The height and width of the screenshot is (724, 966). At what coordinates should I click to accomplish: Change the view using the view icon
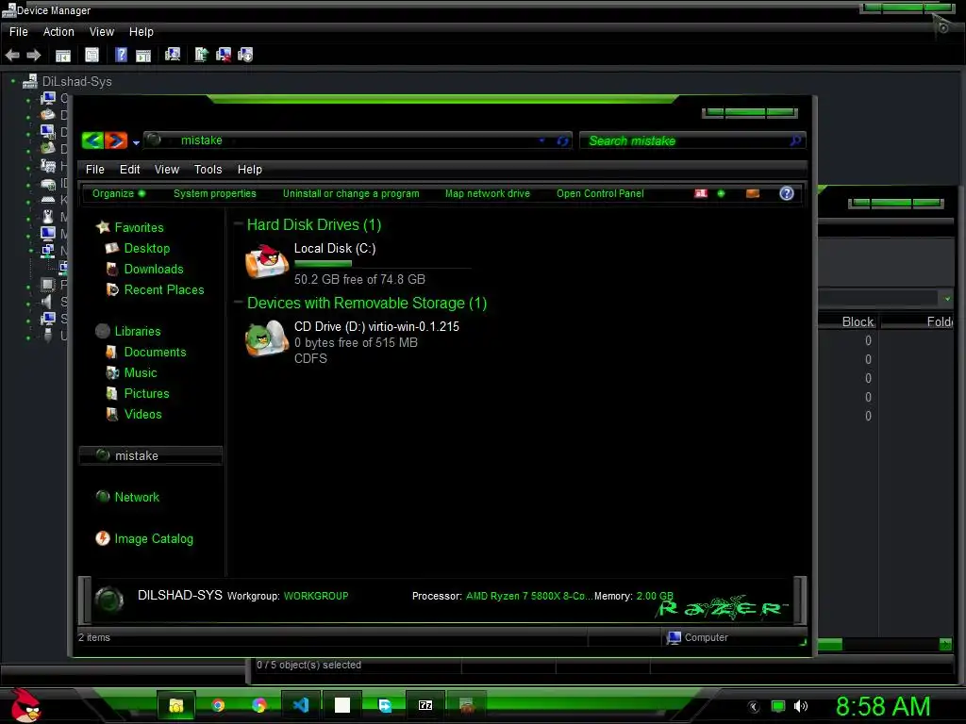click(x=701, y=193)
